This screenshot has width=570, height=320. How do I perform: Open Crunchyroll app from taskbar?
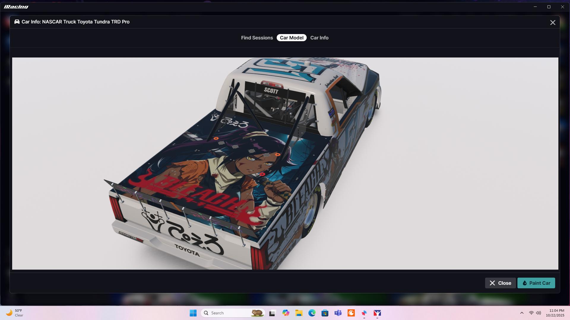[x=351, y=313]
